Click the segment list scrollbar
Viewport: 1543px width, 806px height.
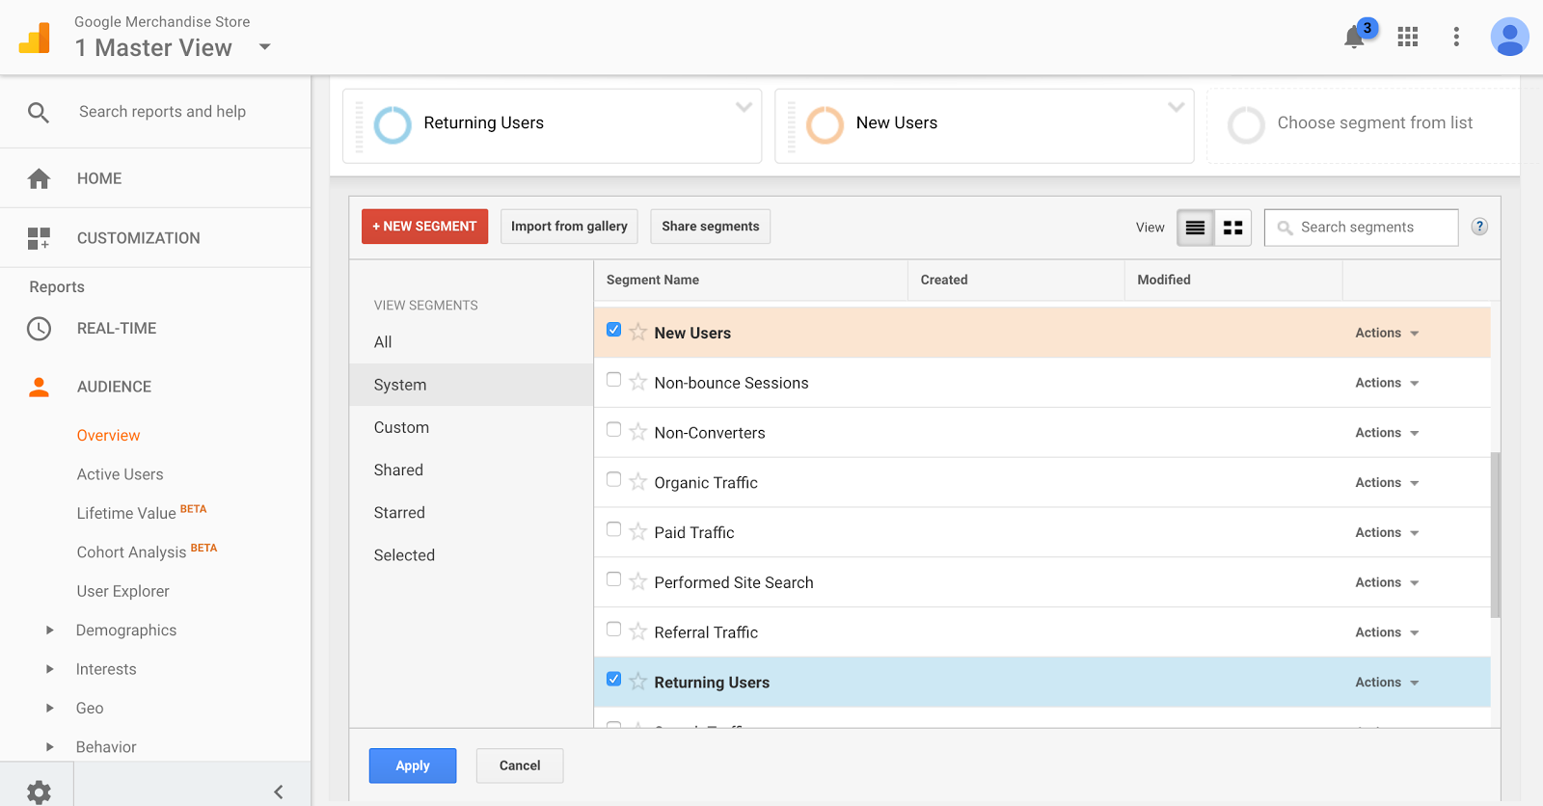click(1496, 535)
